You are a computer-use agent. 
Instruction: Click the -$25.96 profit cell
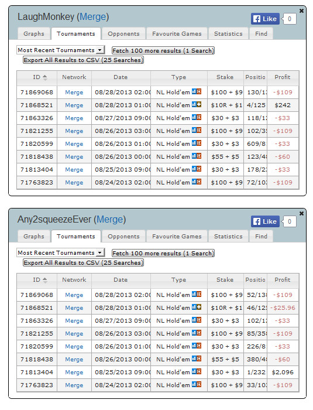pyautogui.click(x=283, y=307)
